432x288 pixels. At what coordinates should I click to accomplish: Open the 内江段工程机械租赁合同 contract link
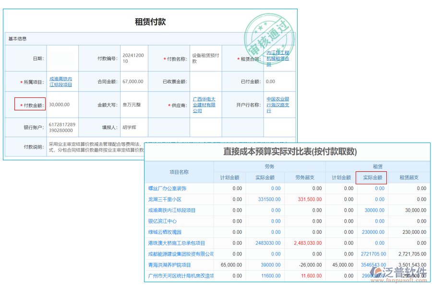277,58
